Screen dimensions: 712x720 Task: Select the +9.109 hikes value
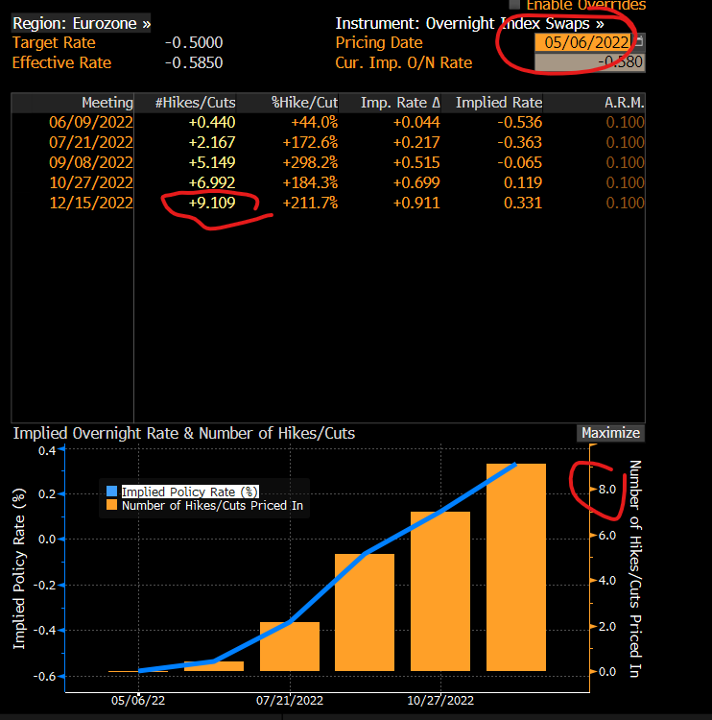pos(212,203)
